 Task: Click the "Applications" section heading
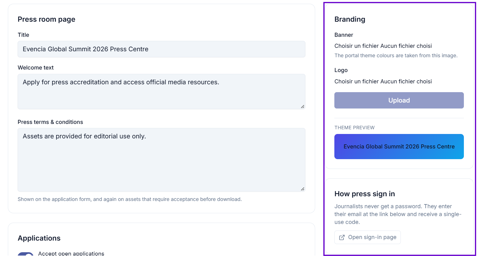pos(39,238)
